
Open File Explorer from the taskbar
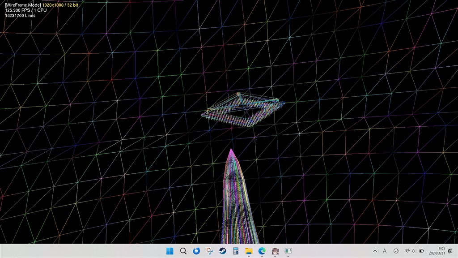[249, 251]
